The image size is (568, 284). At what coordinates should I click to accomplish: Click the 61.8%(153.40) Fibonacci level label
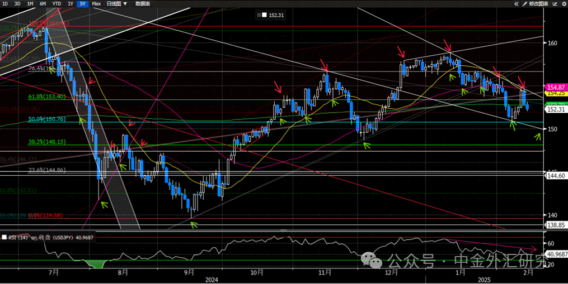tap(47, 97)
